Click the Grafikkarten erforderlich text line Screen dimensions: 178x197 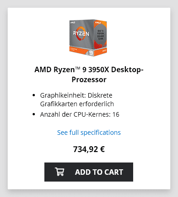click(77, 104)
